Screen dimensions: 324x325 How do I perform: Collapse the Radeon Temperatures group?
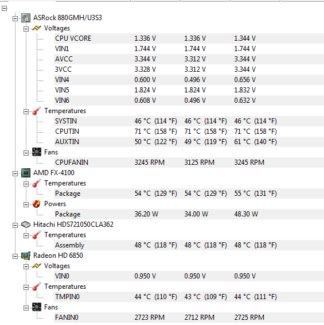[x=26, y=287]
